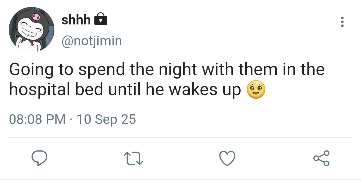Open the @notjimin handle
361x185 pixels.
tap(91, 41)
